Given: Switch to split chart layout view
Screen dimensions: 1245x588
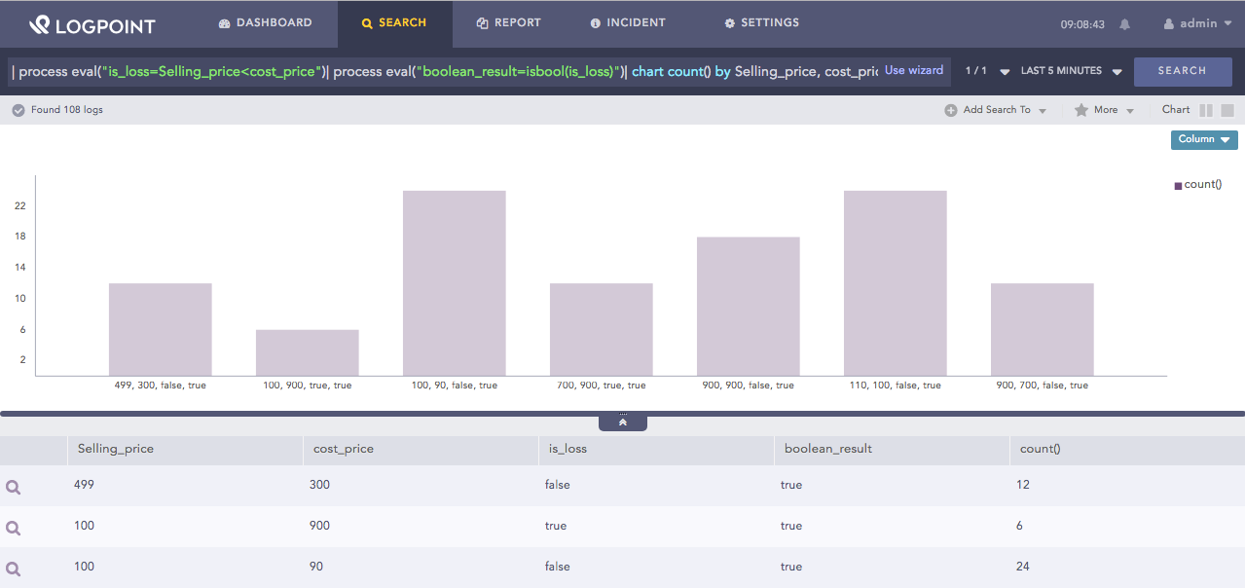Looking at the screenshot, I should tap(1206, 110).
